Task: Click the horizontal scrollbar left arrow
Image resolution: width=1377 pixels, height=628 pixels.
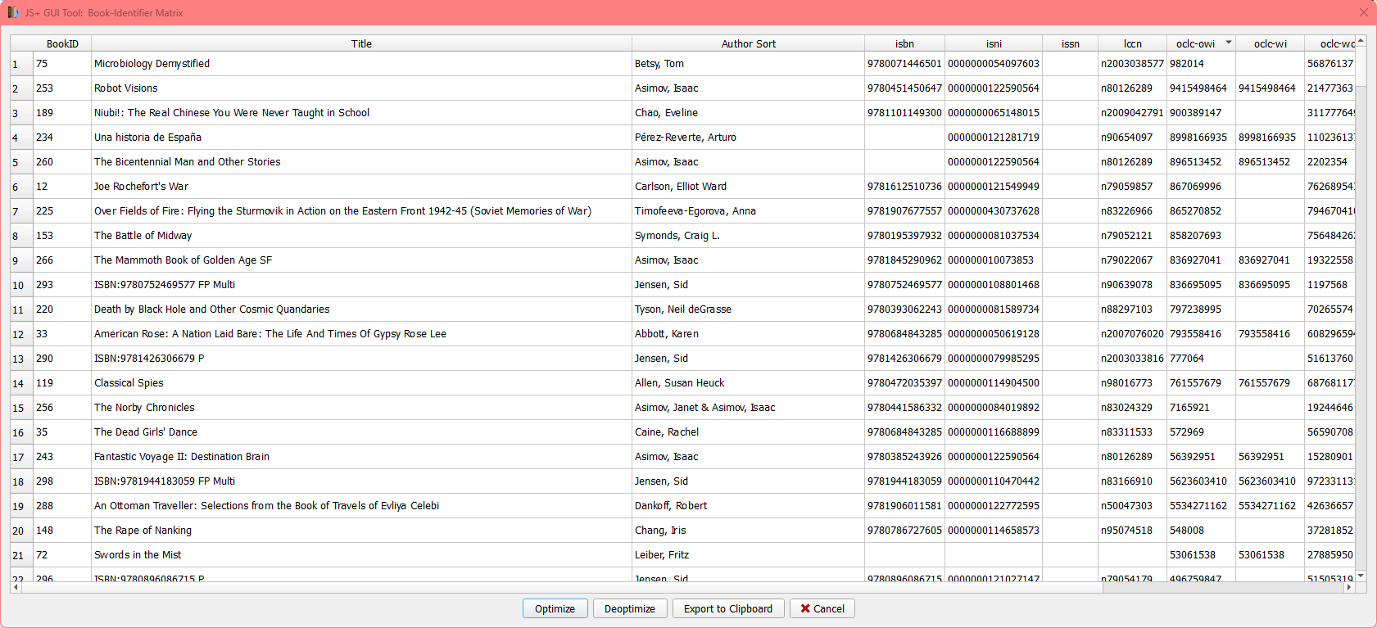Action: click(x=16, y=587)
